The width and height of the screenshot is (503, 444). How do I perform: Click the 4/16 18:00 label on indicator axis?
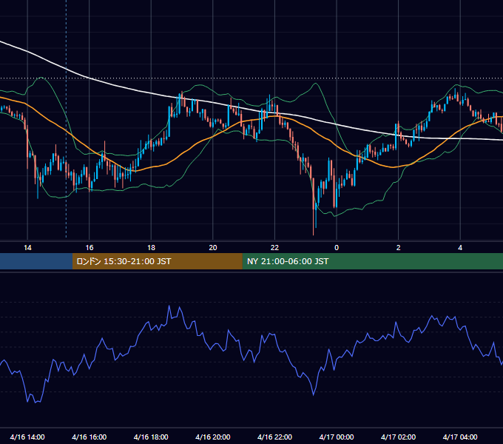151,437
